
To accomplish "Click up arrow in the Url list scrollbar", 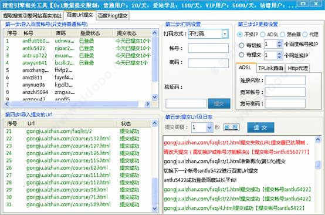I will (155, 123).
